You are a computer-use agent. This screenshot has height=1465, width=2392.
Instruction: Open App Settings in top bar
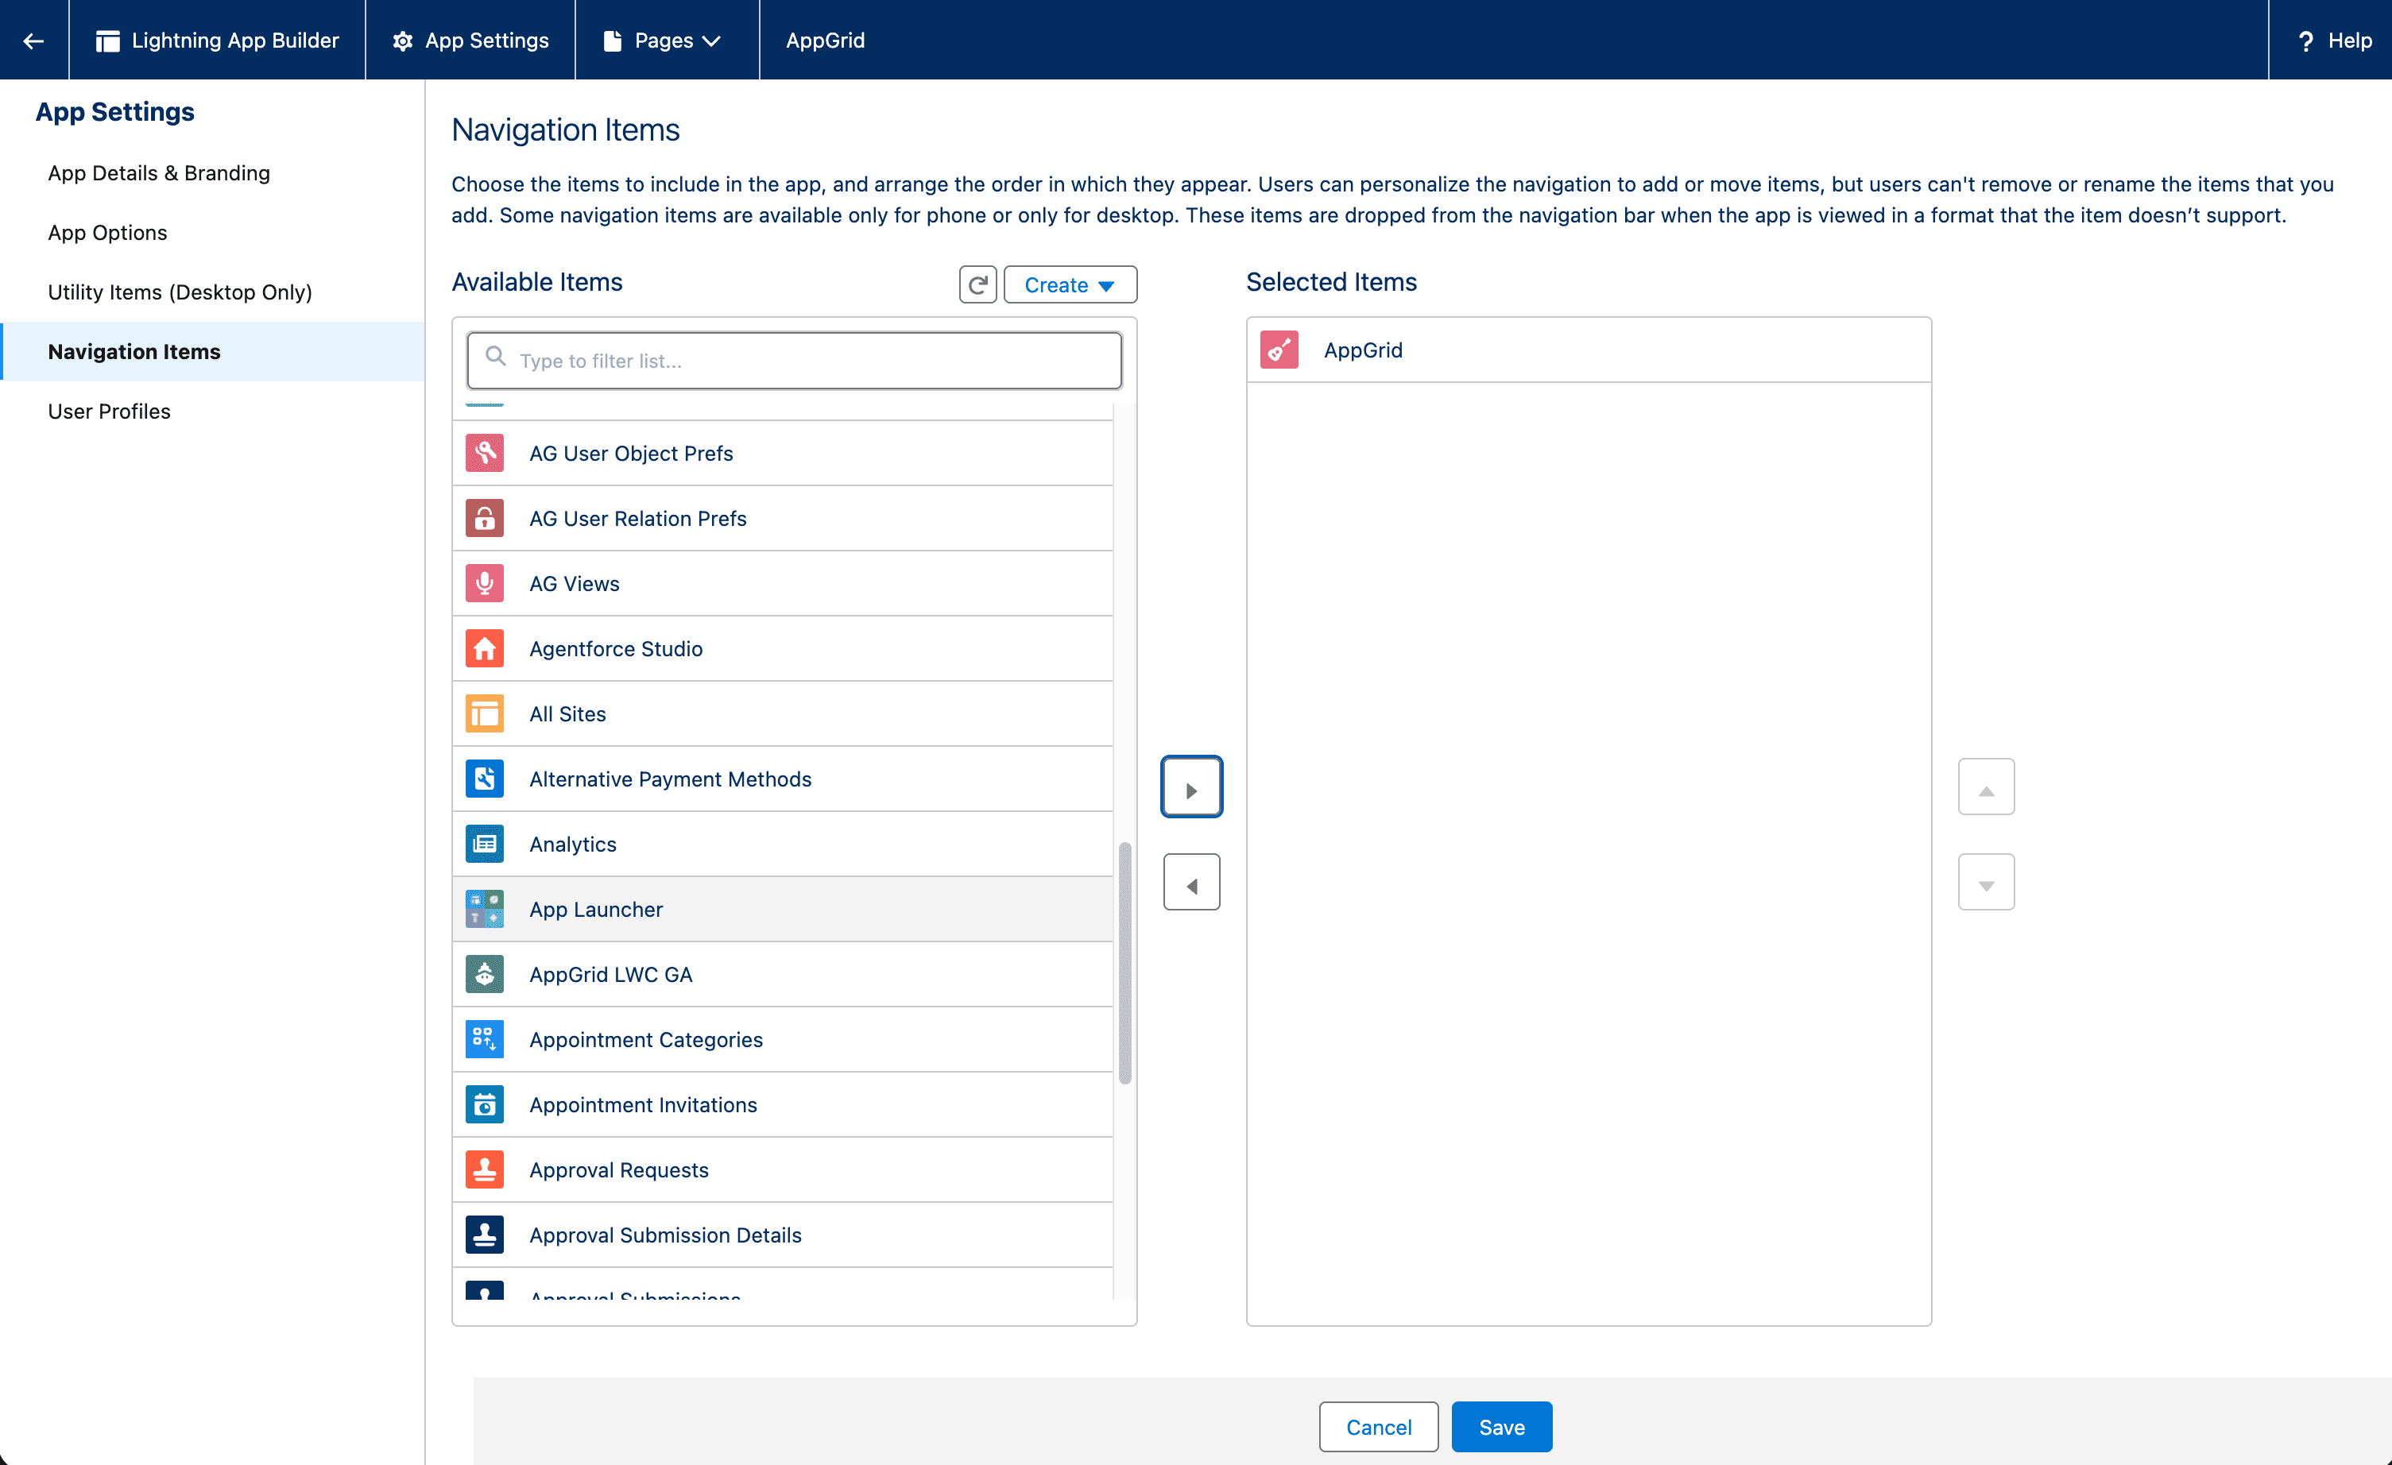pyautogui.click(x=470, y=41)
